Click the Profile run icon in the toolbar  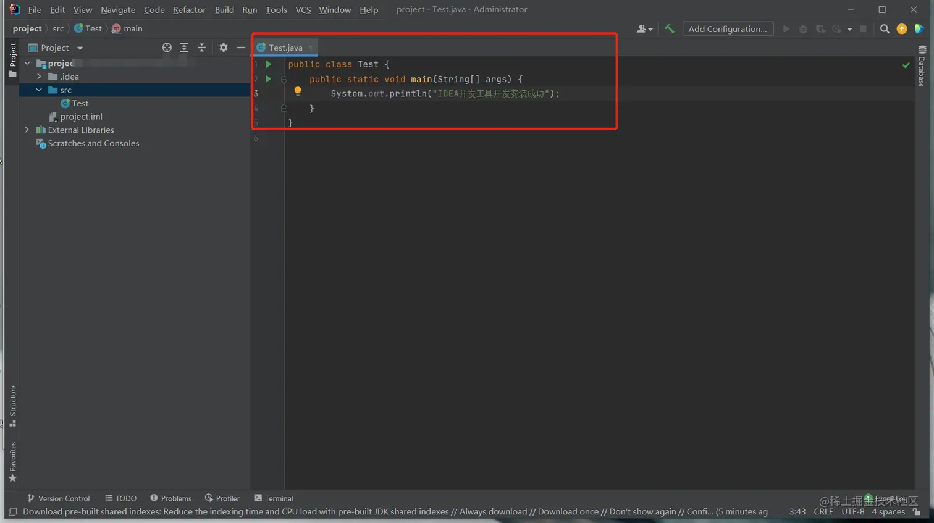coord(837,29)
